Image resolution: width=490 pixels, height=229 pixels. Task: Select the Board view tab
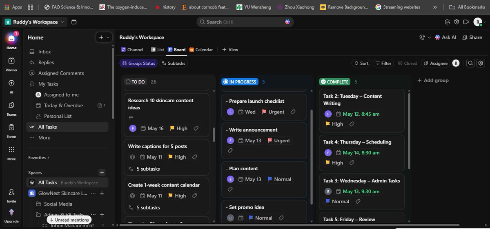point(177,50)
